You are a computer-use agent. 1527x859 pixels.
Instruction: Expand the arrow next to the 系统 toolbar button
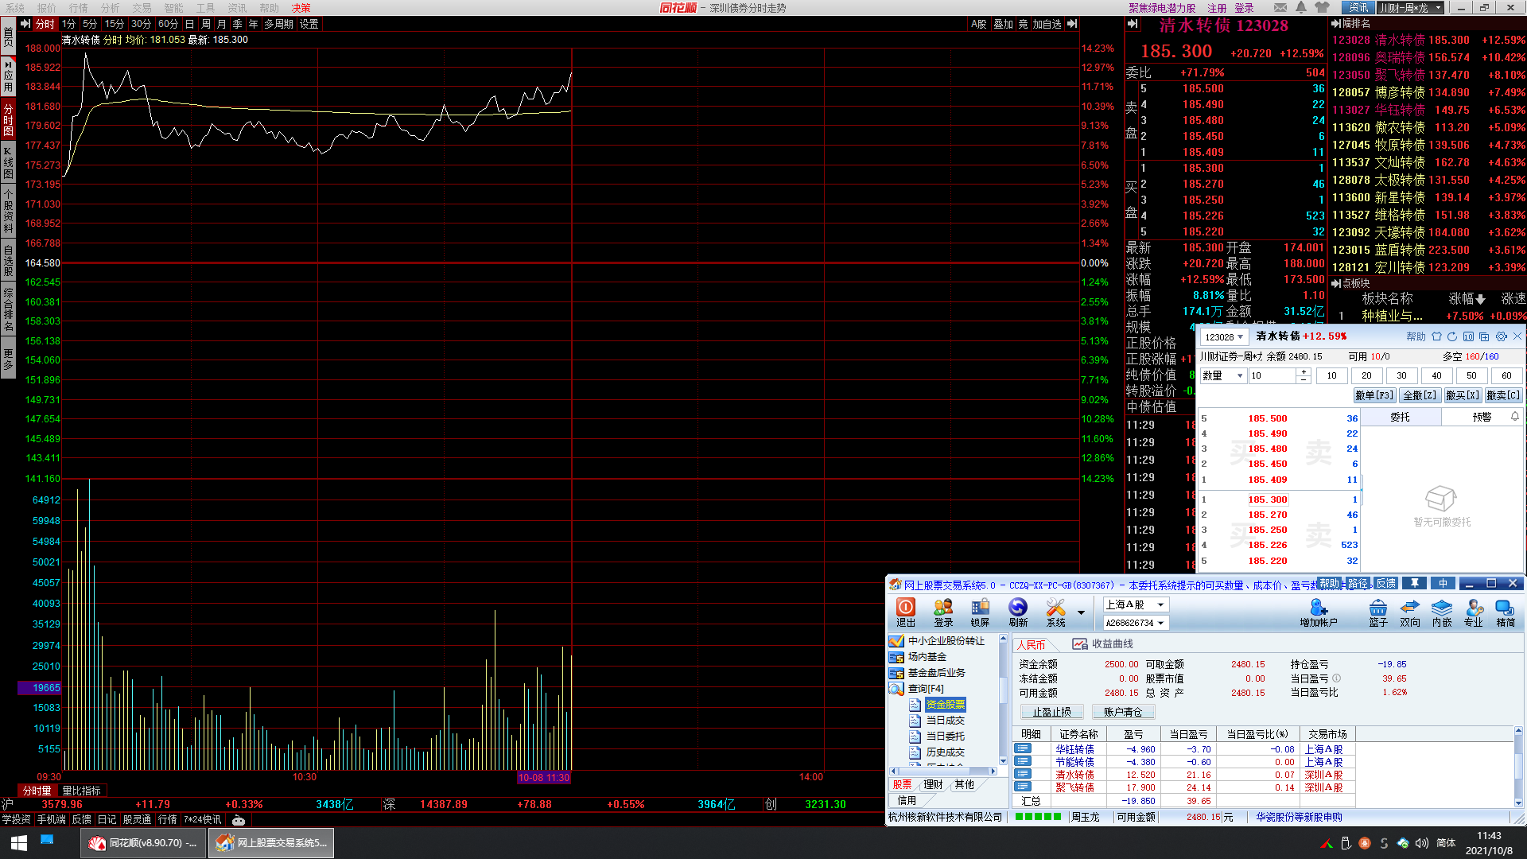(1081, 612)
